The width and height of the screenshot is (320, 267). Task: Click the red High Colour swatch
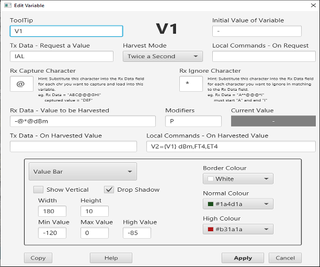(x=211, y=229)
